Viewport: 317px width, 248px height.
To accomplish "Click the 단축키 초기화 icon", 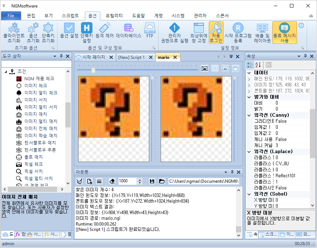I will click(48, 32).
